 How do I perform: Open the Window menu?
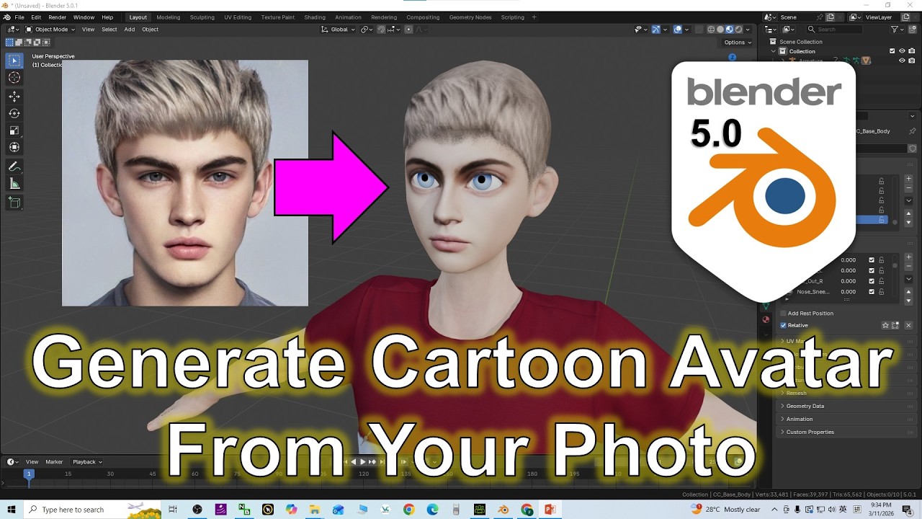click(x=84, y=17)
